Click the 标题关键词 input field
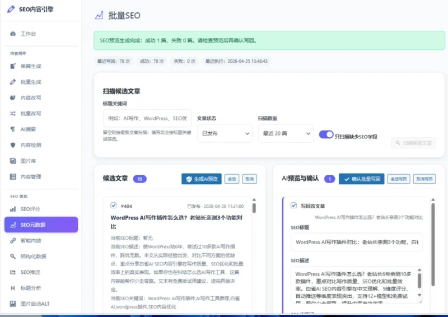The image size is (448, 317). click(147, 118)
